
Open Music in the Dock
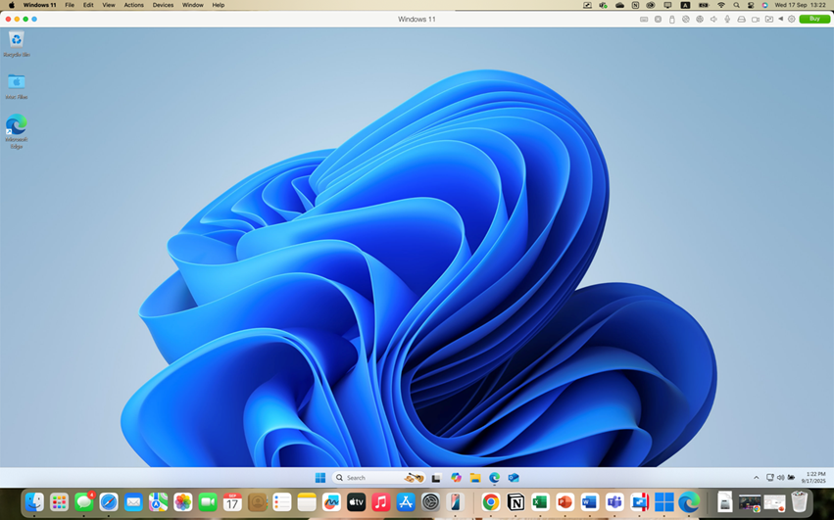(381, 501)
